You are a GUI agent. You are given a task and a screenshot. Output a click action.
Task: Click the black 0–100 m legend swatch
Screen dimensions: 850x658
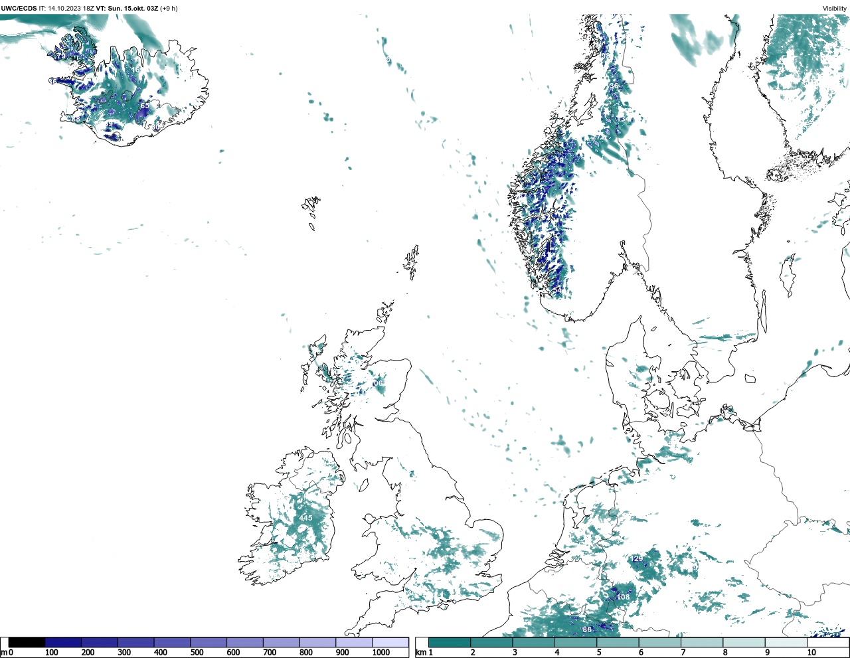[x=27, y=642]
